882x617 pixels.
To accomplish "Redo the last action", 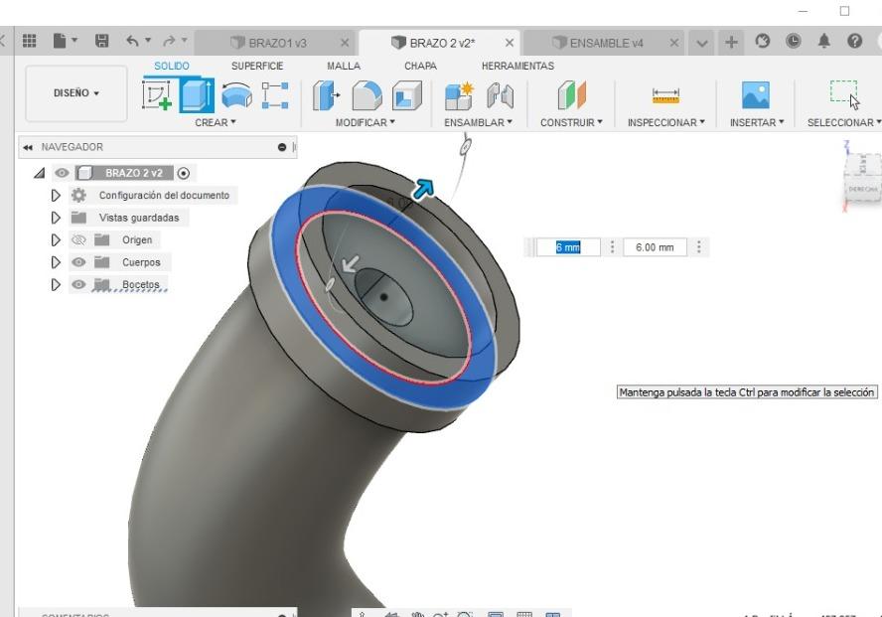I will pyautogui.click(x=169, y=41).
